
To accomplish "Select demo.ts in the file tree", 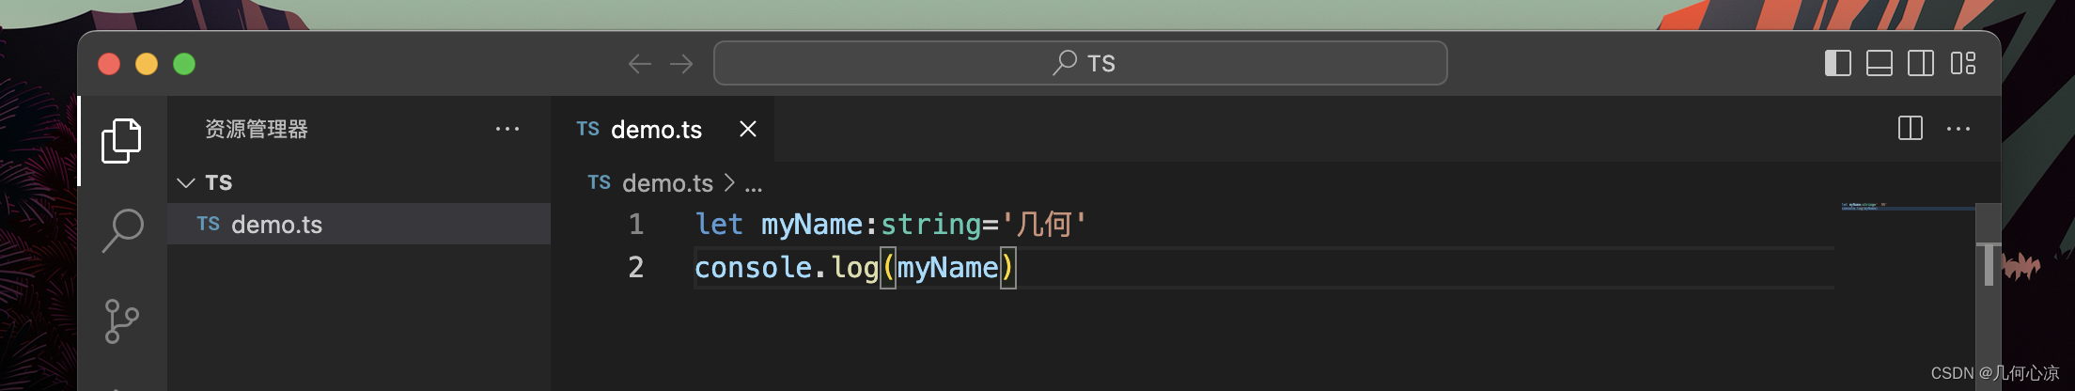I will pos(359,224).
